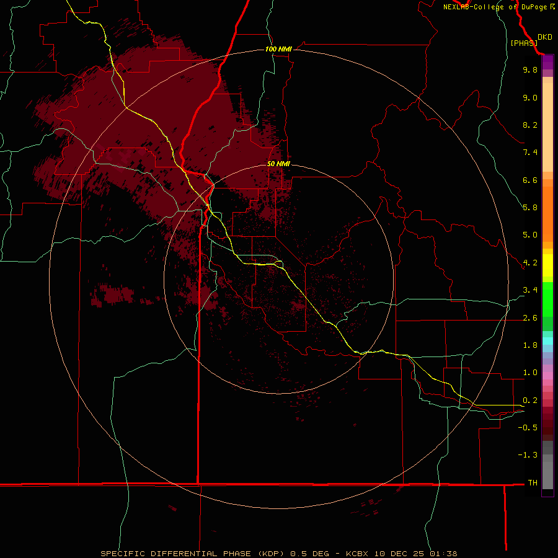The image size is (558, 558).
Task: Click the 8.2 legend value
Action: click(x=530, y=125)
